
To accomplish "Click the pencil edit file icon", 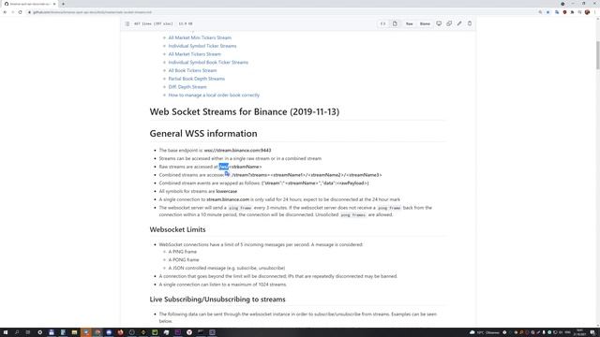I will (459, 23).
